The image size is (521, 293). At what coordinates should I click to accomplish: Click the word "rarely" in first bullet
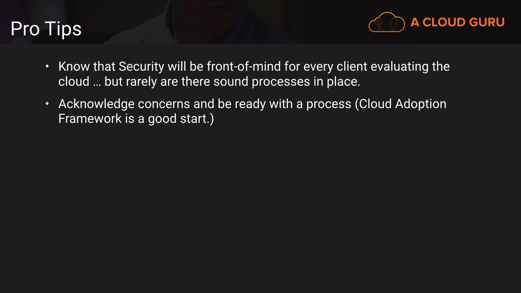coord(141,82)
